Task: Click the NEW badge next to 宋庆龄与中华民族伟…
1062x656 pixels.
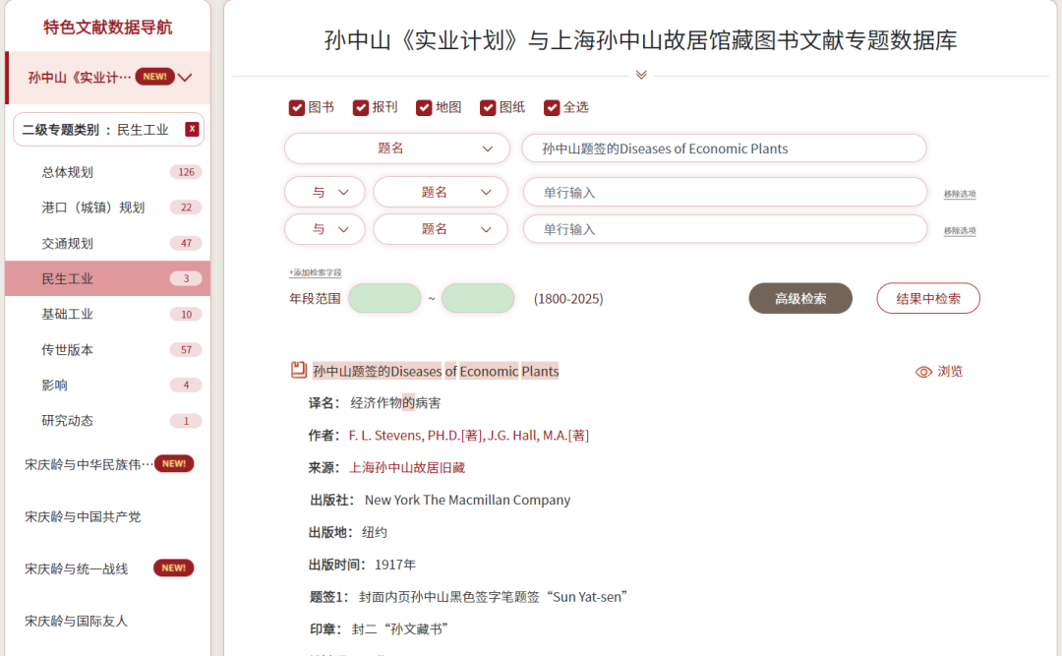Action: point(173,462)
